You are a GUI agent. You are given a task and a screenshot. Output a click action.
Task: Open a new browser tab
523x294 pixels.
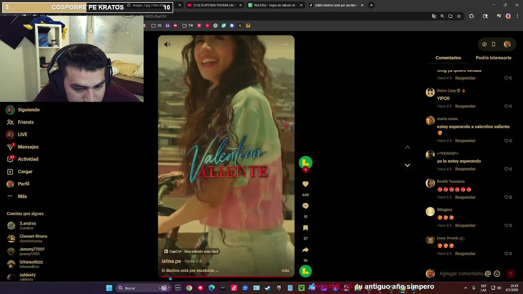(x=371, y=5)
